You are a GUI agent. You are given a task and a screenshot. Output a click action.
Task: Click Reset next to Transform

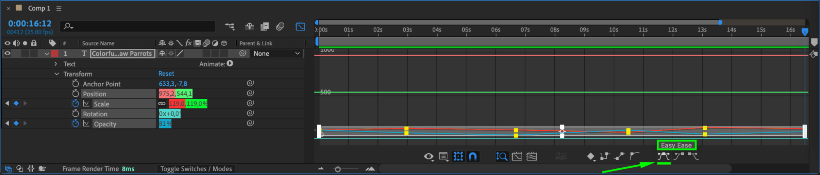(166, 74)
